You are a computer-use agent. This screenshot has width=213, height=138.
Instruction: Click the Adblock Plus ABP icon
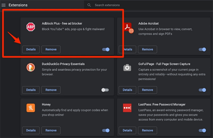tap(31, 27)
